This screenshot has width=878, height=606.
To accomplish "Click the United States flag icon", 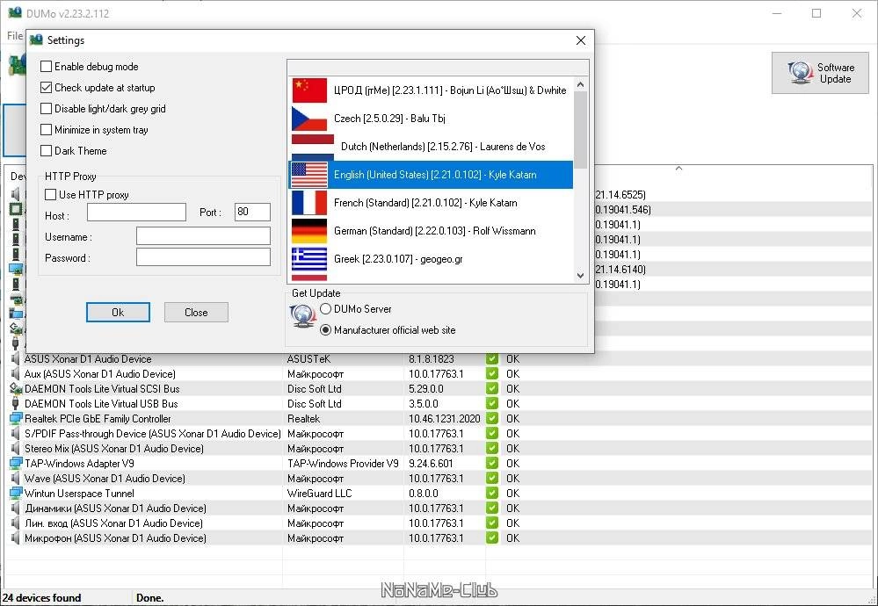I will tap(309, 175).
